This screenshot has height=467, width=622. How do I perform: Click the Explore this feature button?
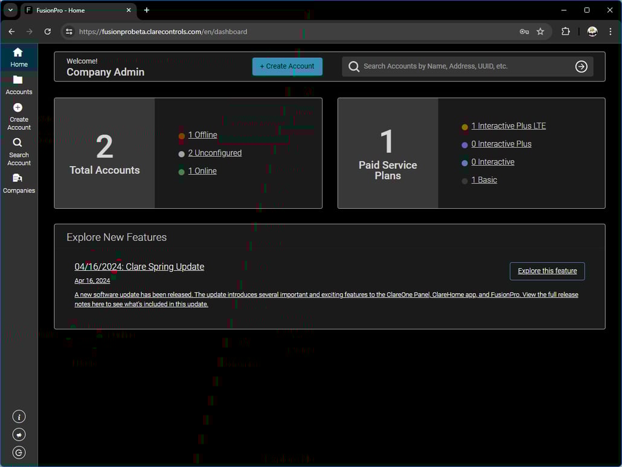coord(547,271)
